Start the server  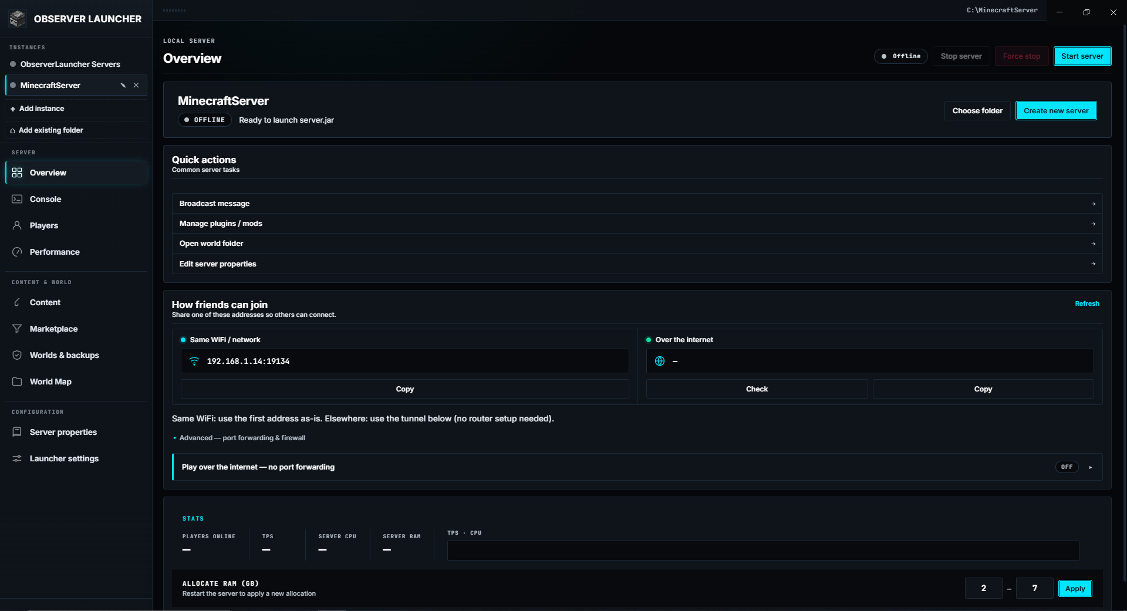1082,56
